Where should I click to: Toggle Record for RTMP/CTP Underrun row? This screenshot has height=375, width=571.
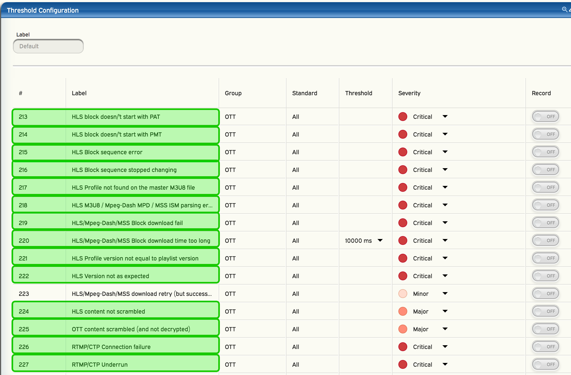[x=545, y=365]
